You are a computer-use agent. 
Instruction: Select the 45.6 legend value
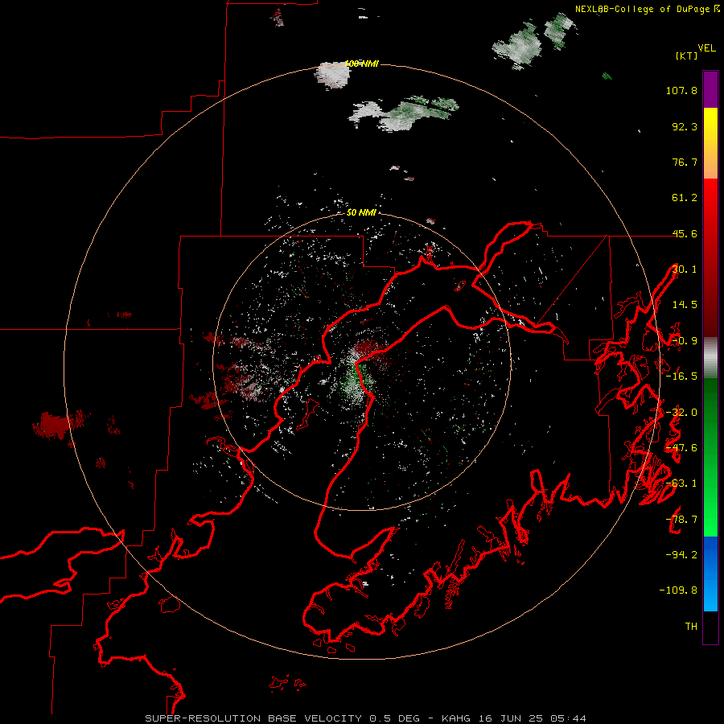click(x=685, y=233)
